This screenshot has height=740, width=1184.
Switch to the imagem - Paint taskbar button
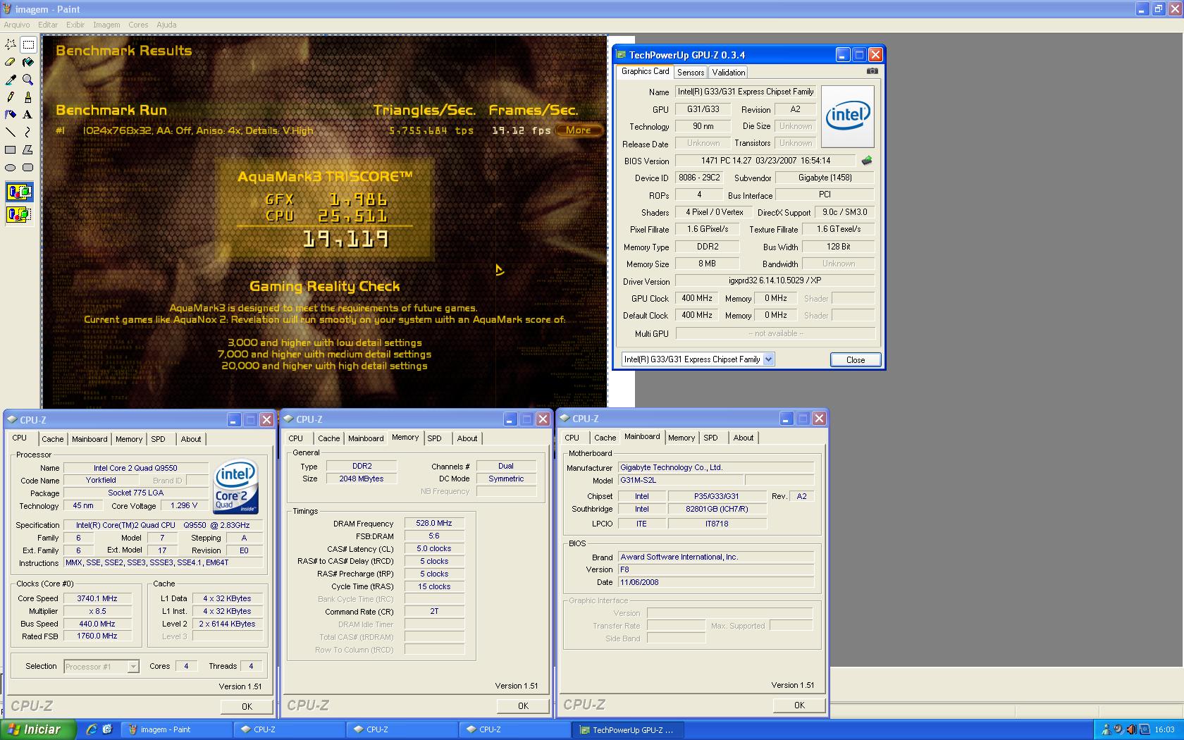tap(177, 729)
